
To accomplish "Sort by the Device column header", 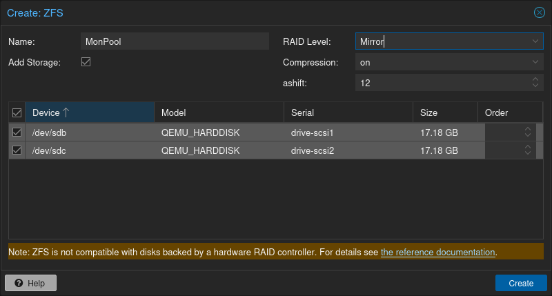I will pos(90,112).
